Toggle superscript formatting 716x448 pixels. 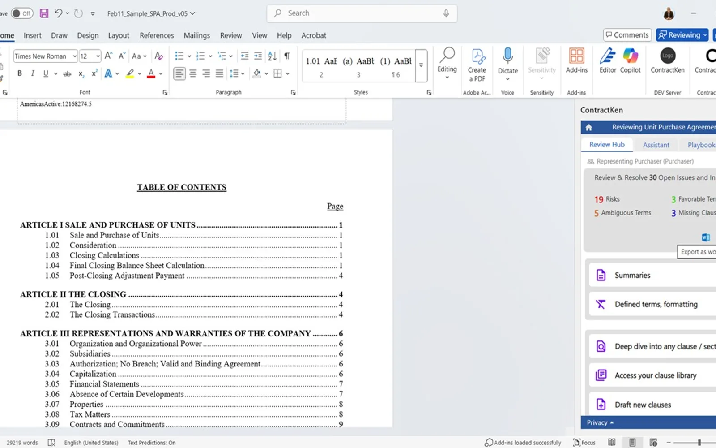(94, 73)
